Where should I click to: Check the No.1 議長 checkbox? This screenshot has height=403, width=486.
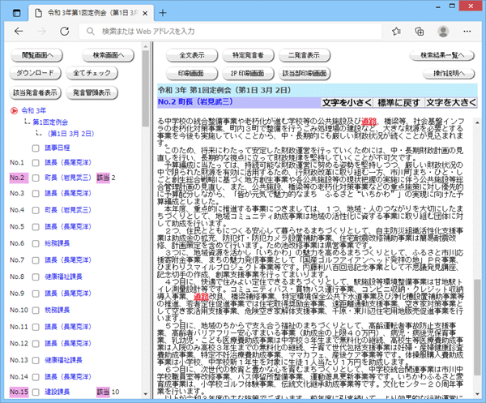(36, 162)
